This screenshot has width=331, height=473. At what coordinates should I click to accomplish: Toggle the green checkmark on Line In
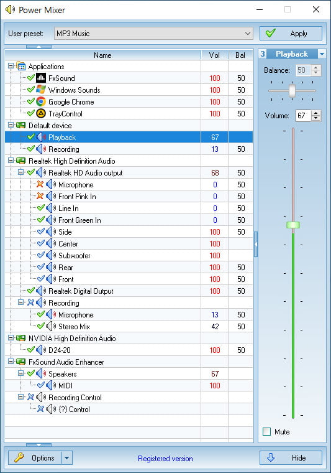(40, 208)
